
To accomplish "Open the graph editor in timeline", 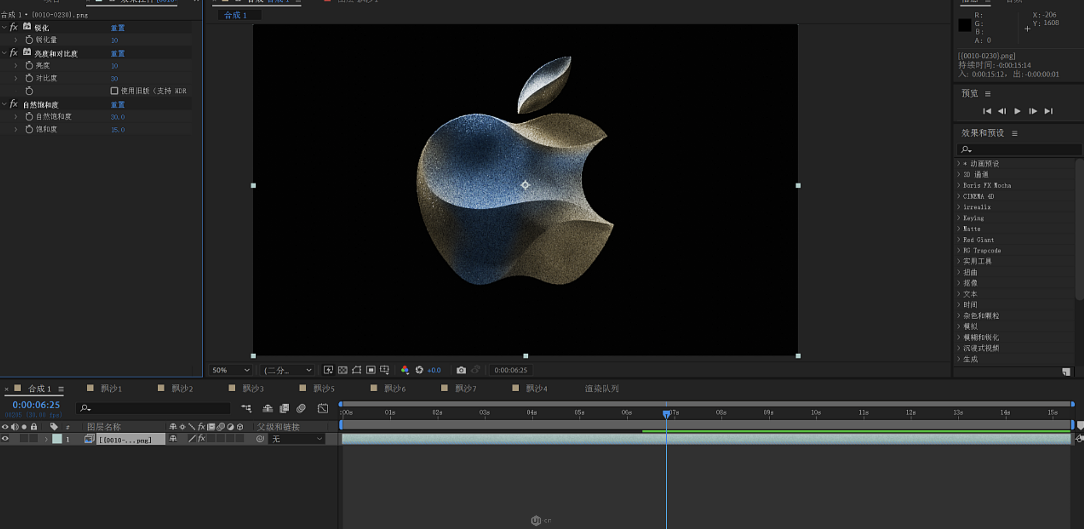I will pyautogui.click(x=323, y=408).
